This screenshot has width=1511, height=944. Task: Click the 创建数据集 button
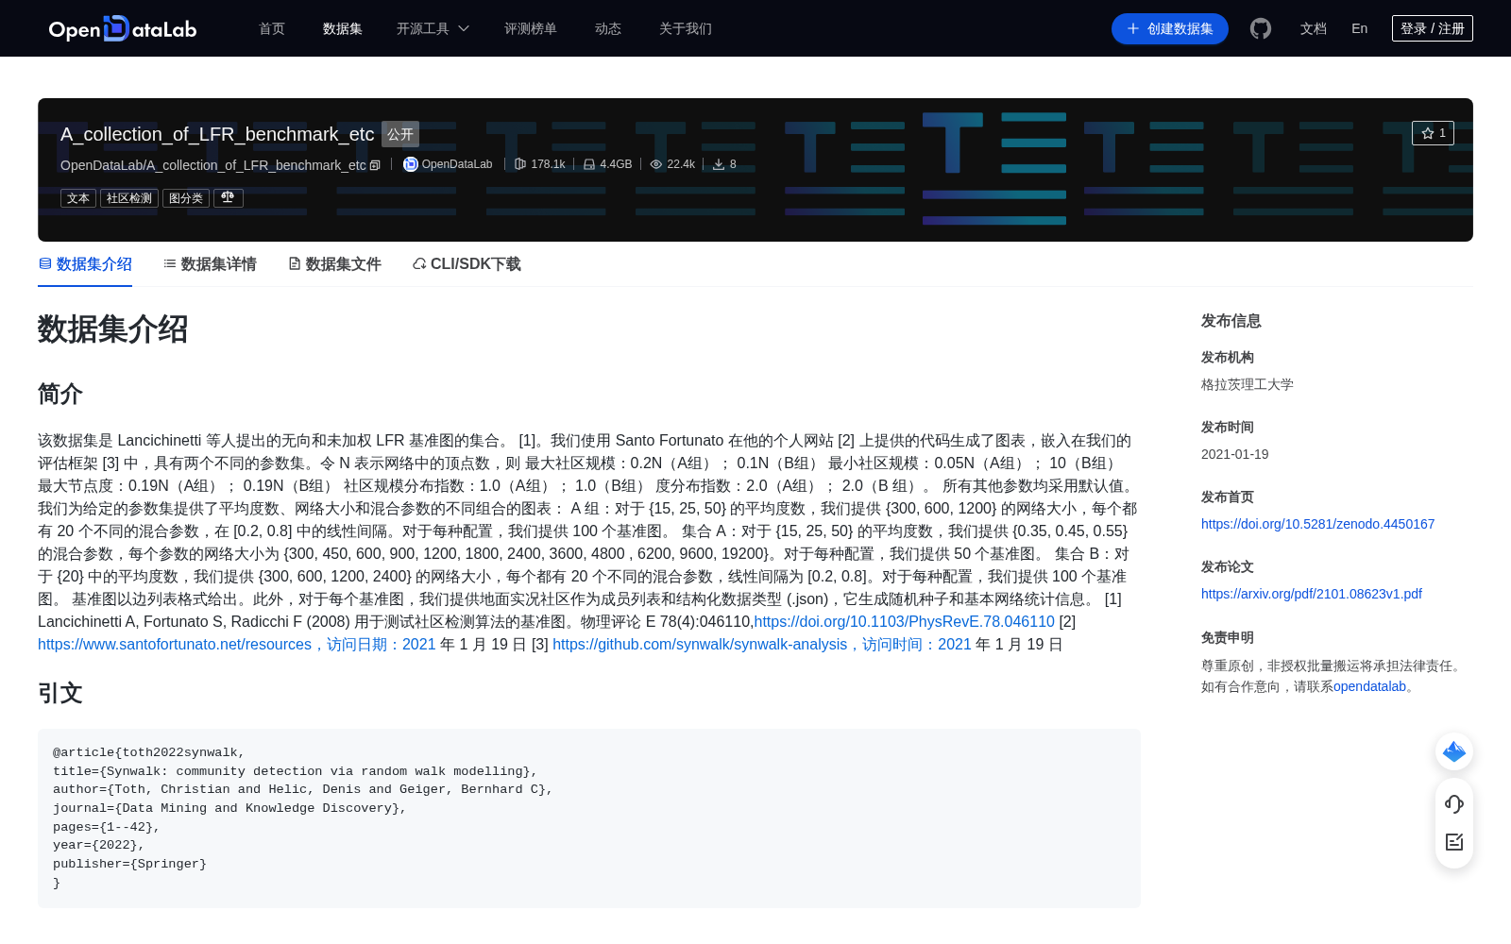pos(1170,28)
